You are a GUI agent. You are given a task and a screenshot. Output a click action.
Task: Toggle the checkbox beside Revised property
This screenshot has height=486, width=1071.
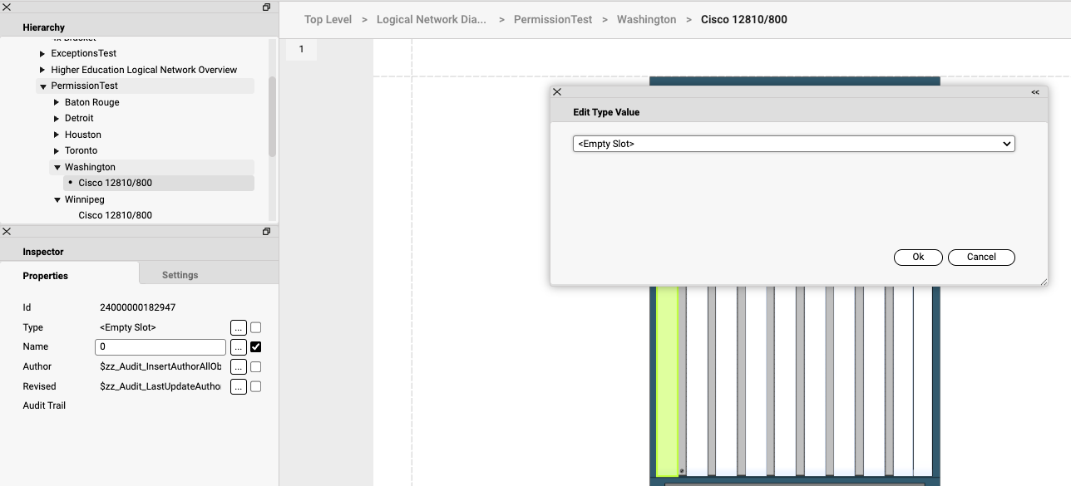tap(256, 386)
